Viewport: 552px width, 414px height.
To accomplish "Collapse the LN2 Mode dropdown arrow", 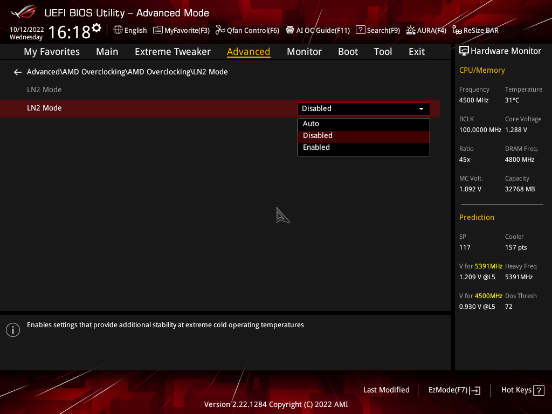I will pos(421,109).
